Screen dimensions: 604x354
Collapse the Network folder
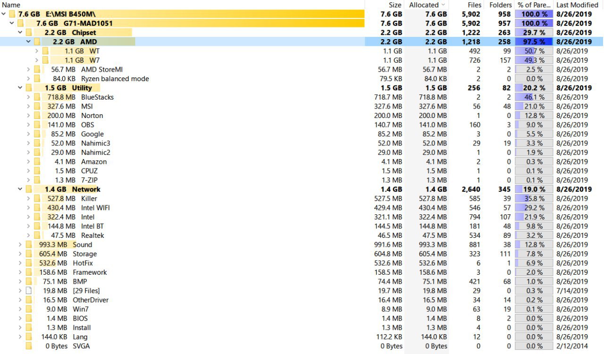(x=20, y=189)
